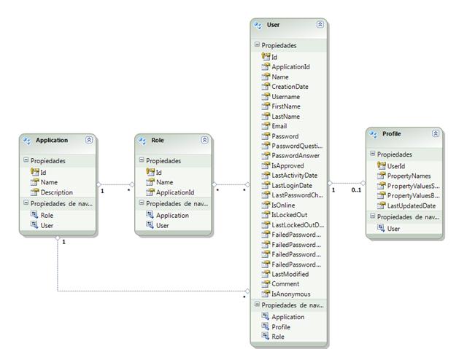Click the User navigation icon in Role entity
Image resolution: width=467 pixels, height=349 pixels.
150,224
